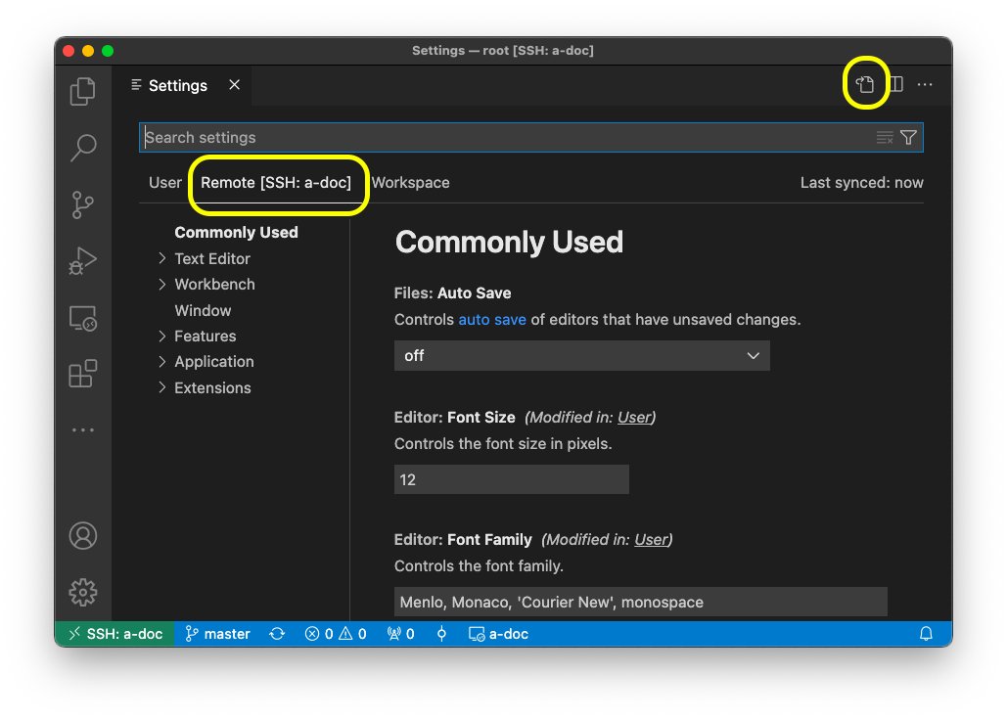Open the Search view in activity bar

(x=83, y=148)
